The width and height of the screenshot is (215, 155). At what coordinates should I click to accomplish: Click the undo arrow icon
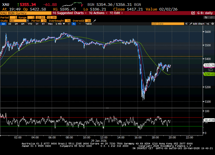[x=206, y=17]
